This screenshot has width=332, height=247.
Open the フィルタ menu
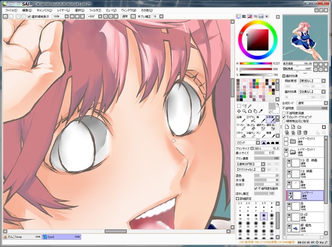(x=94, y=10)
